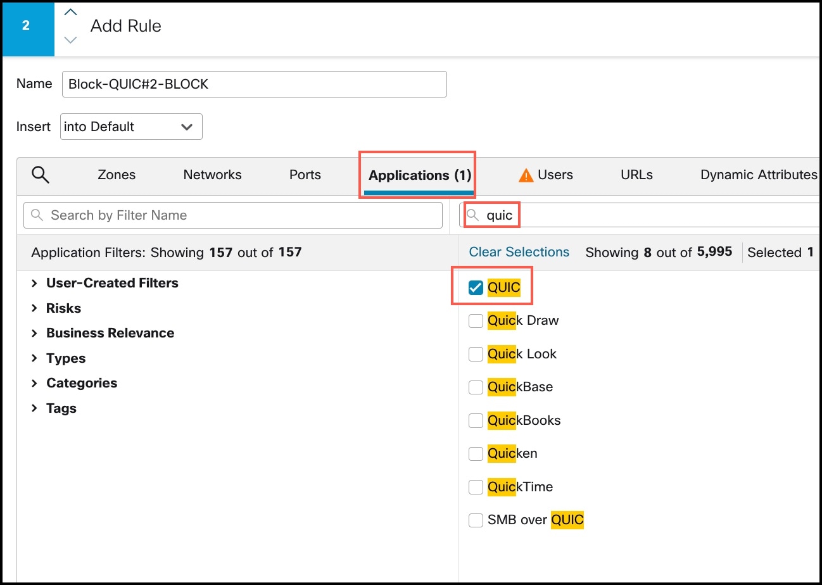Image resolution: width=822 pixels, height=585 pixels.
Task: Click the magnifier inside Search by Filter Name
Action: 35,215
